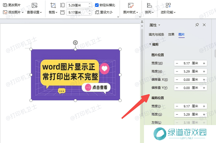The image size is (216, 143).
Task: Click the 图片位置 section label
Action: 158,55
